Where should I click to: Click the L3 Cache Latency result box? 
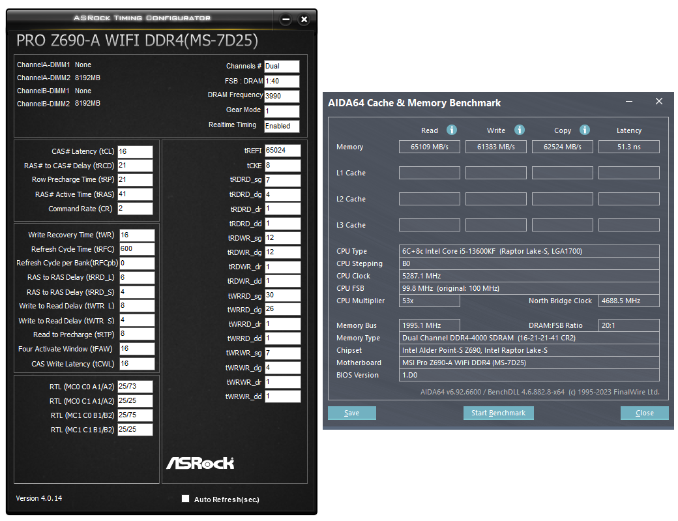click(x=629, y=225)
